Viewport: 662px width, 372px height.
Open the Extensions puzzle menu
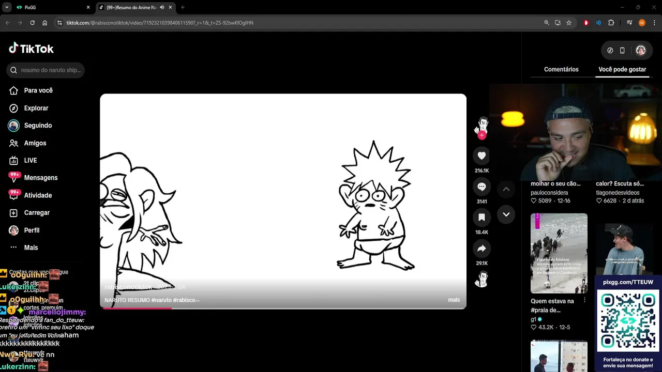click(611, 23)
